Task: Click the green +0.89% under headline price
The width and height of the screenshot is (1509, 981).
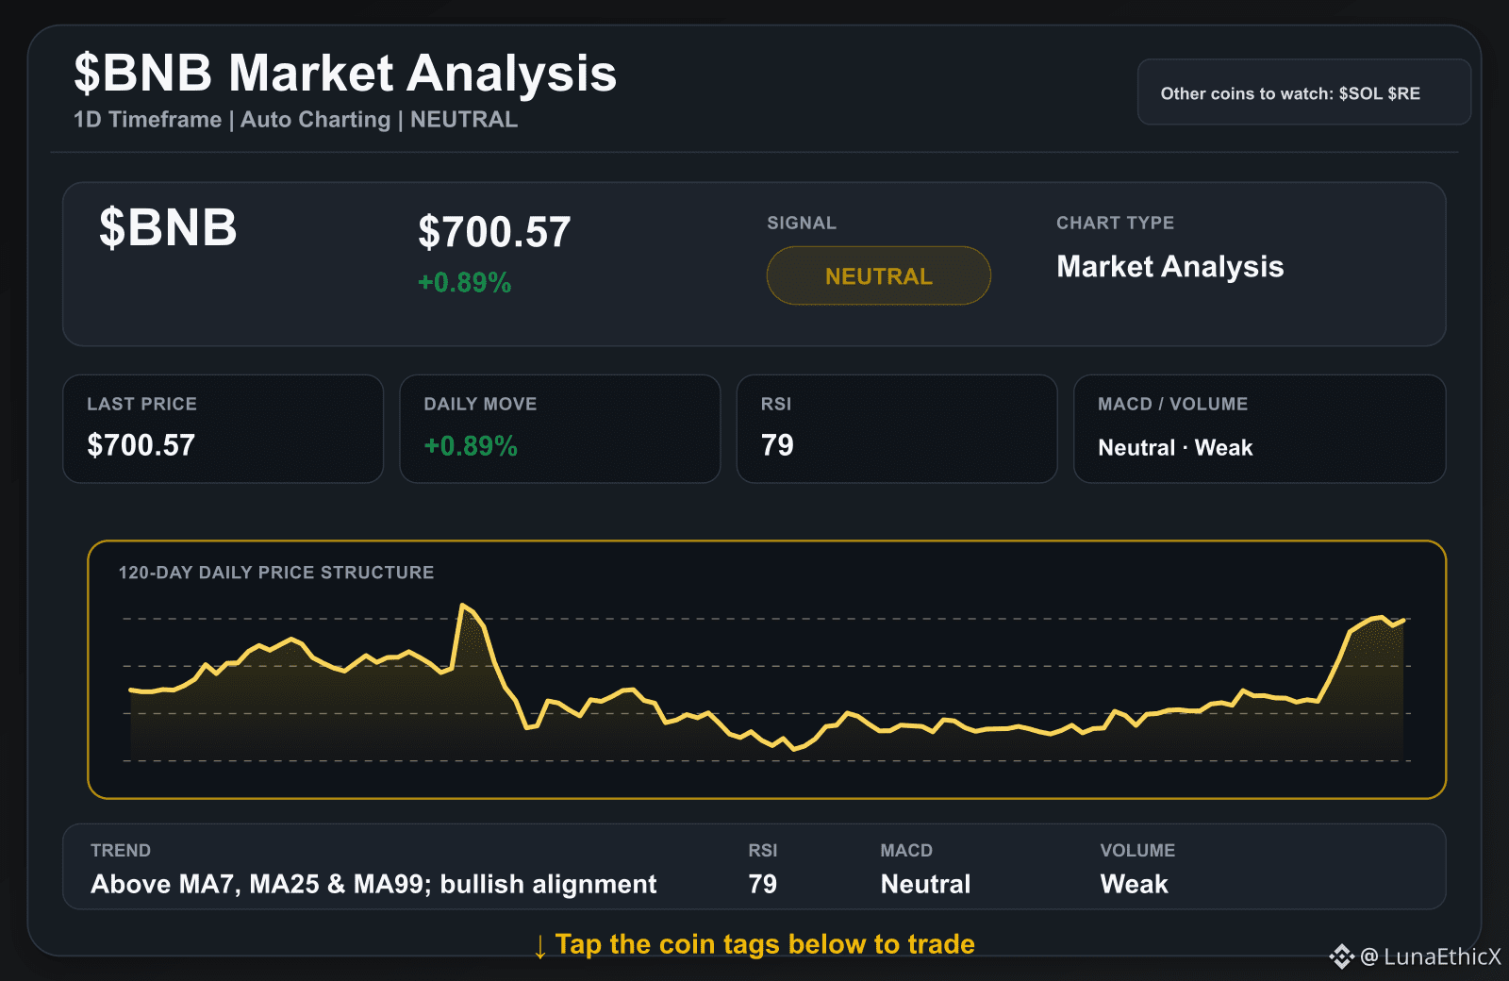Action: click(464, 282)
